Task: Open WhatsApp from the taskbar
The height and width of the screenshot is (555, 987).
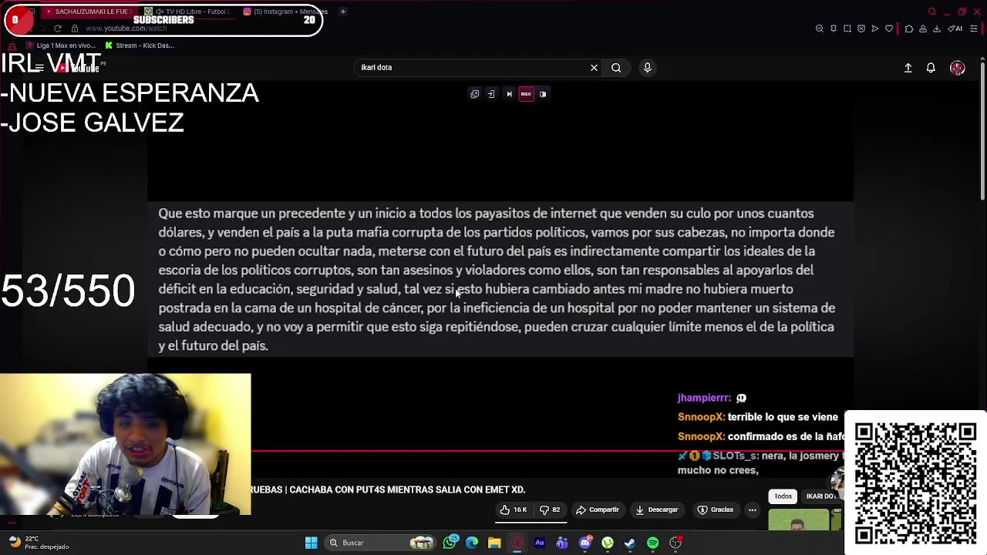Action: [x=451, y=543]
